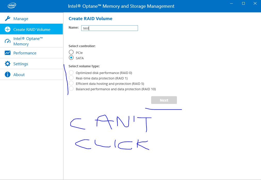Image resolution: width=261 pixels, height=180 pixels.
Task: Click the About info icon
Action: coord(7,75)
